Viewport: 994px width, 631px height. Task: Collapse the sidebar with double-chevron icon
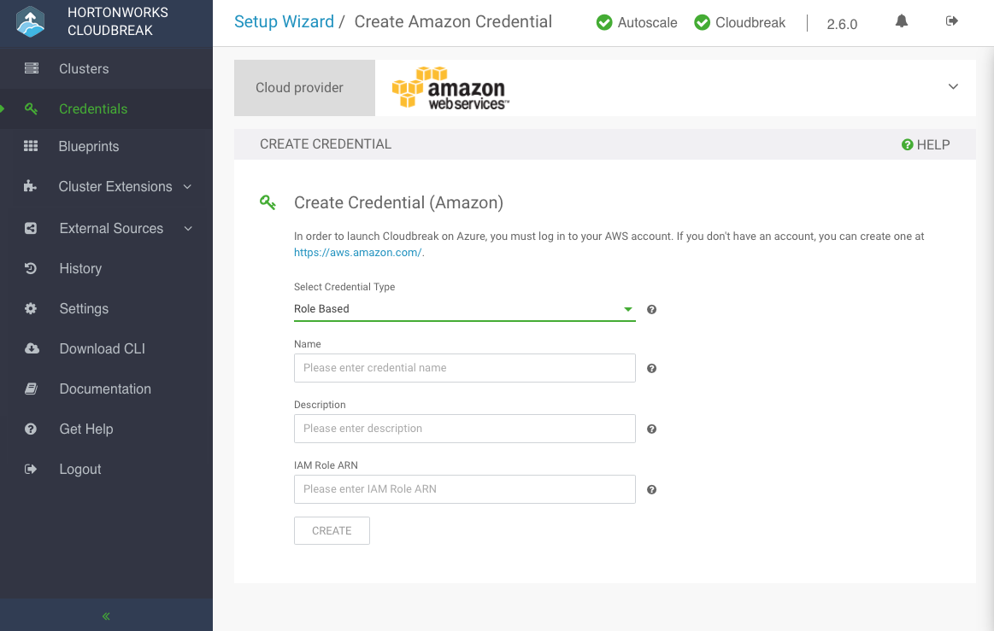[106, 616]
